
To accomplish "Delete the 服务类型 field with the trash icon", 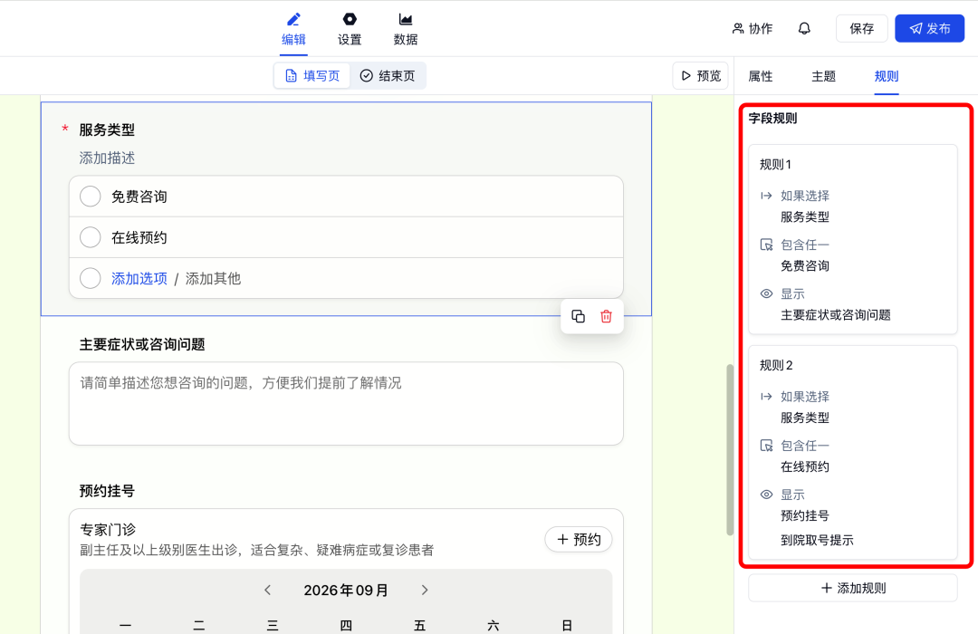I will point(606,316).
